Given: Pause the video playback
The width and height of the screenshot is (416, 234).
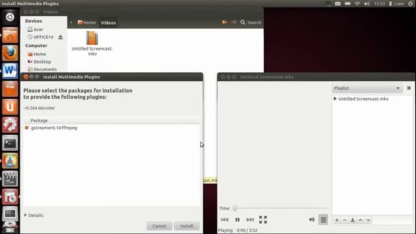Looking at the screenshot, I should pyautogui.click(x=237, y=220).
